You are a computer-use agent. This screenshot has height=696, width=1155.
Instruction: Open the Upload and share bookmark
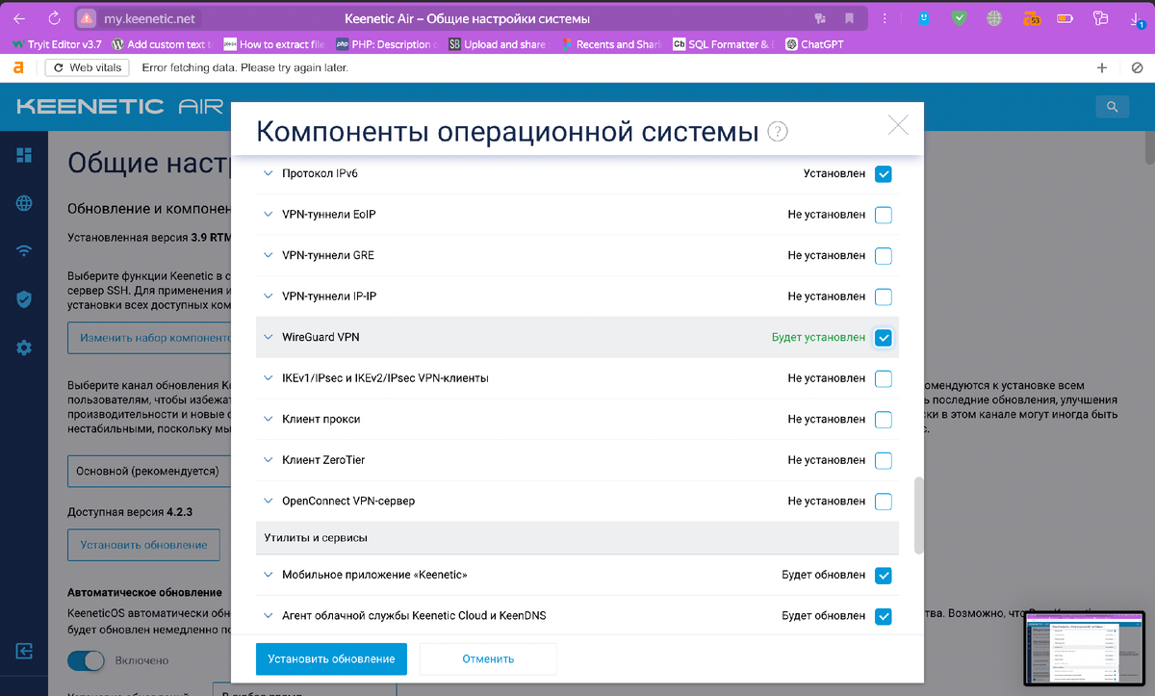point(499,44)
